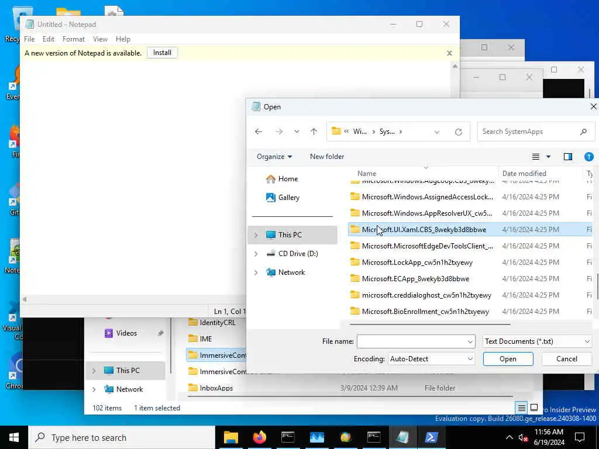
Task: Install the new Notepad version
Action: point(162,53)
